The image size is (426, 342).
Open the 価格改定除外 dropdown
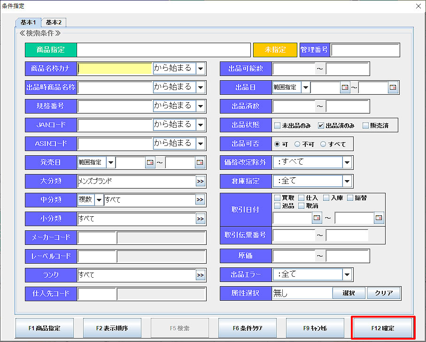click(x=347, y=162)
